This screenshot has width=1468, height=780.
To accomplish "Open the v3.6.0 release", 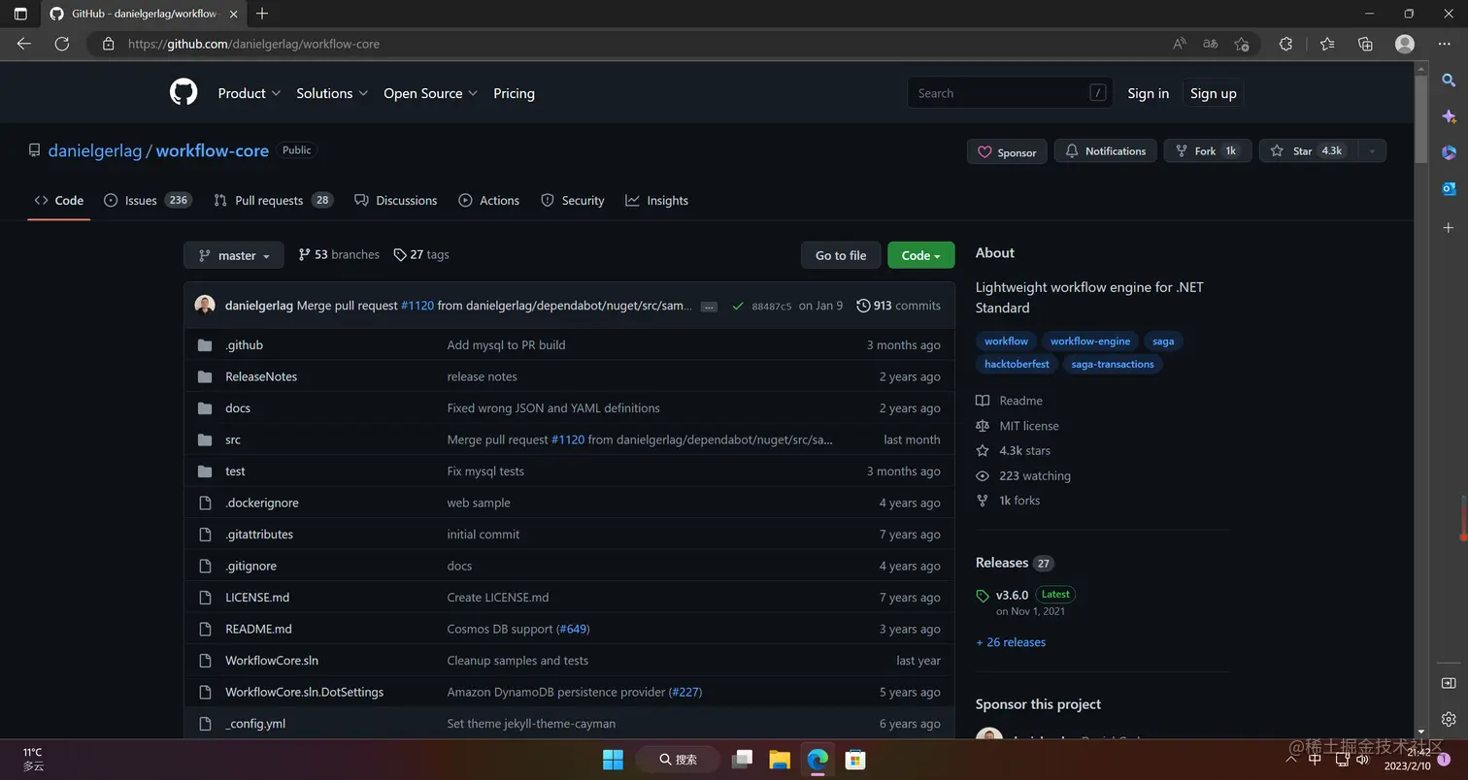I will [x=1012, y=595].
